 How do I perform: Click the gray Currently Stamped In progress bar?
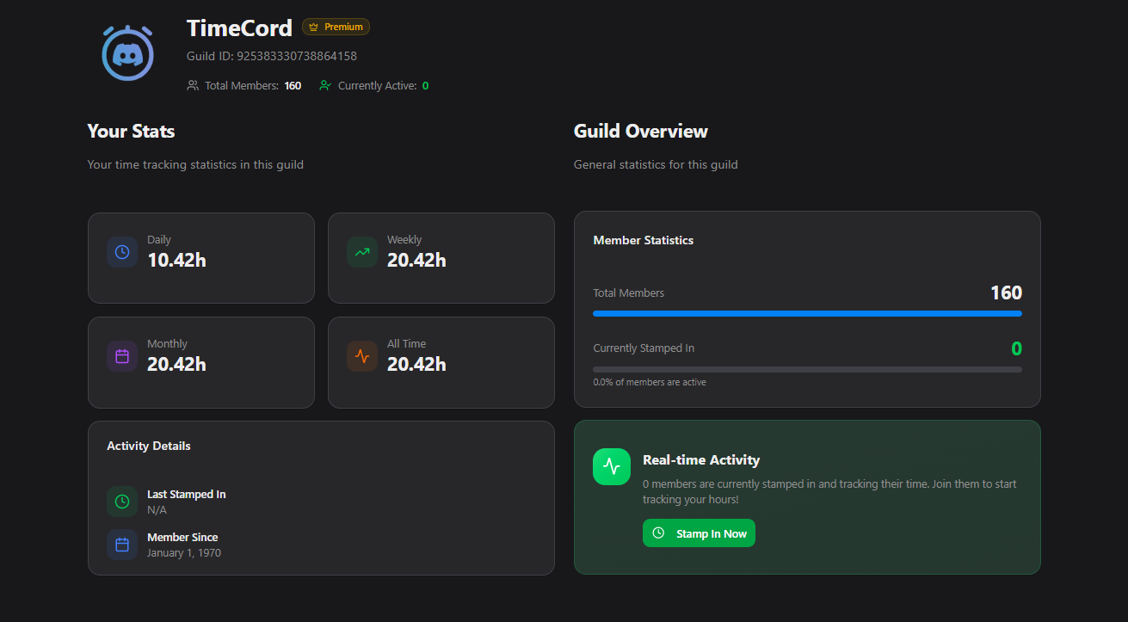pos(807,369)
